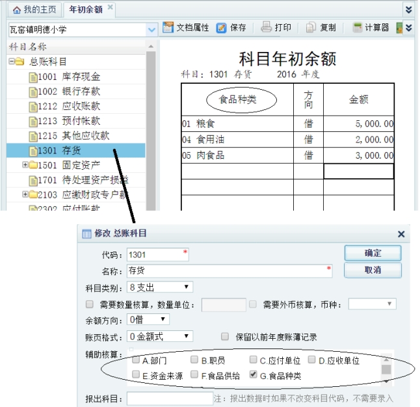Click the 修改 总账科目 dialog title icon
Screen dimensions: 420x407
86,234
